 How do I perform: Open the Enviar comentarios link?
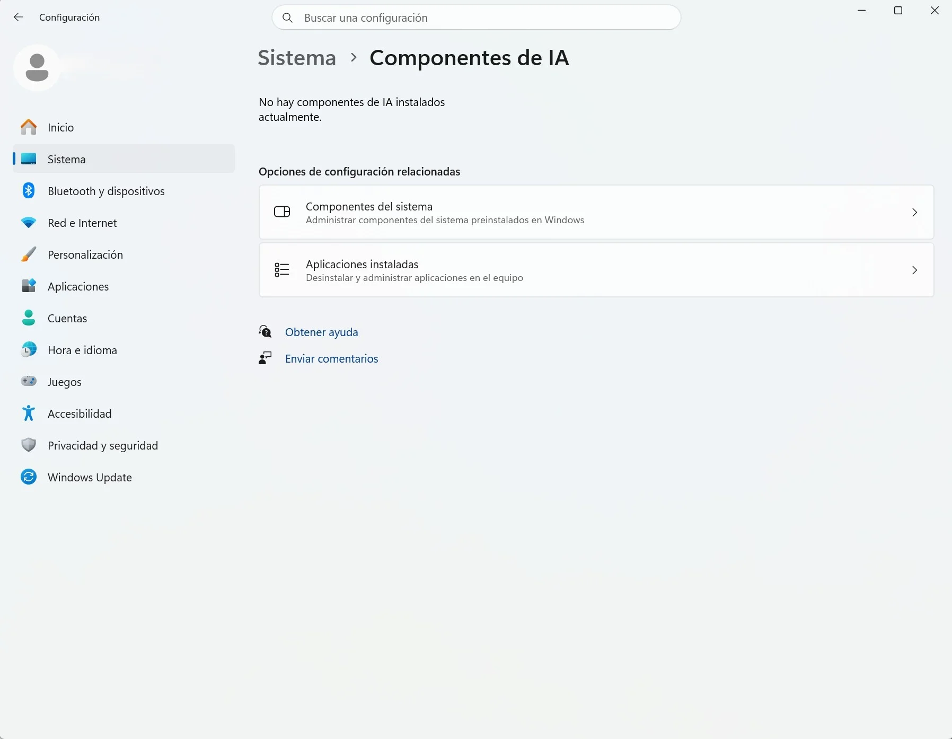coord(332,359)
